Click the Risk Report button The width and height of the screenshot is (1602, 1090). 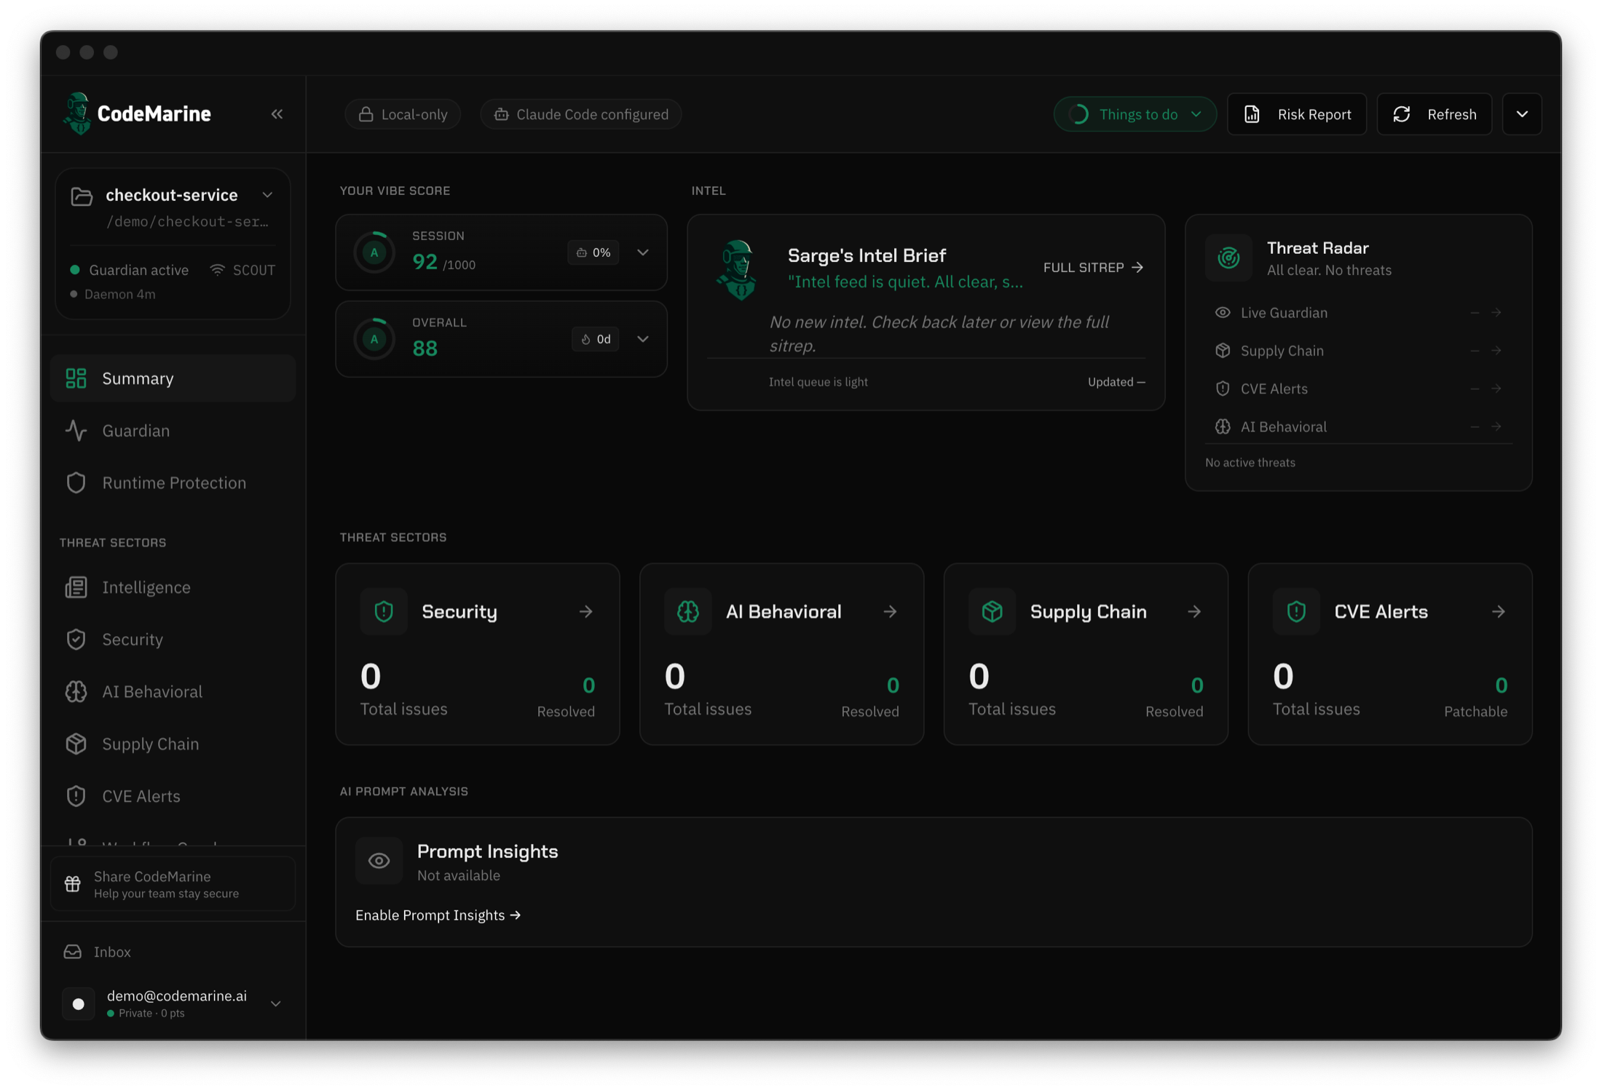[1297, 114]
